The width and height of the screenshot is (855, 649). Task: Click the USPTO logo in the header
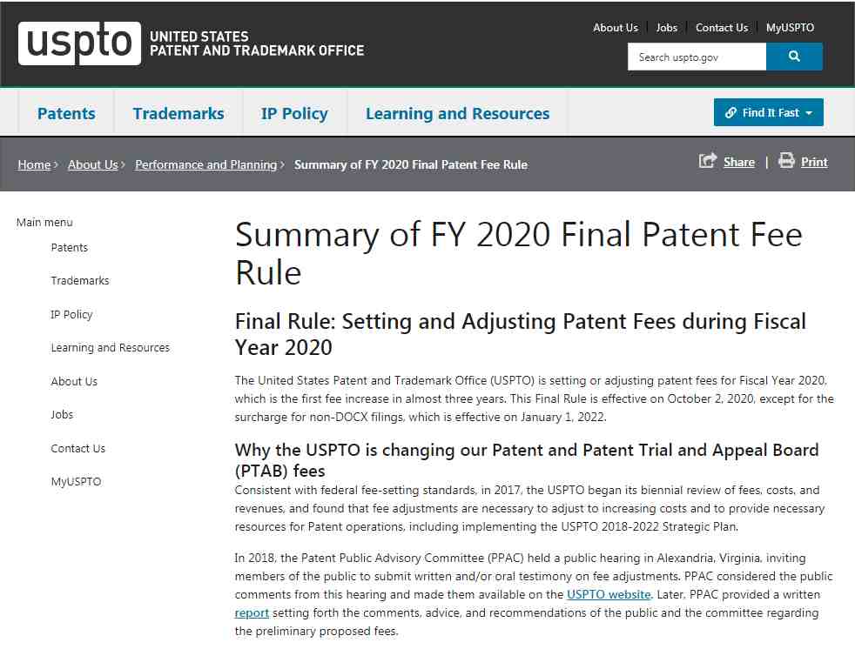coord(79,43)
